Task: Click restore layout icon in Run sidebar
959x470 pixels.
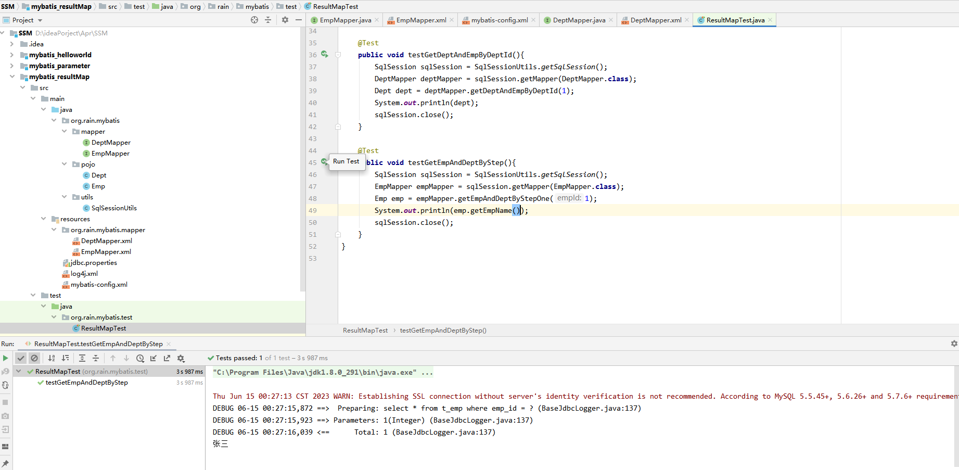Action: pyautogui.click(x=5, y=447)
